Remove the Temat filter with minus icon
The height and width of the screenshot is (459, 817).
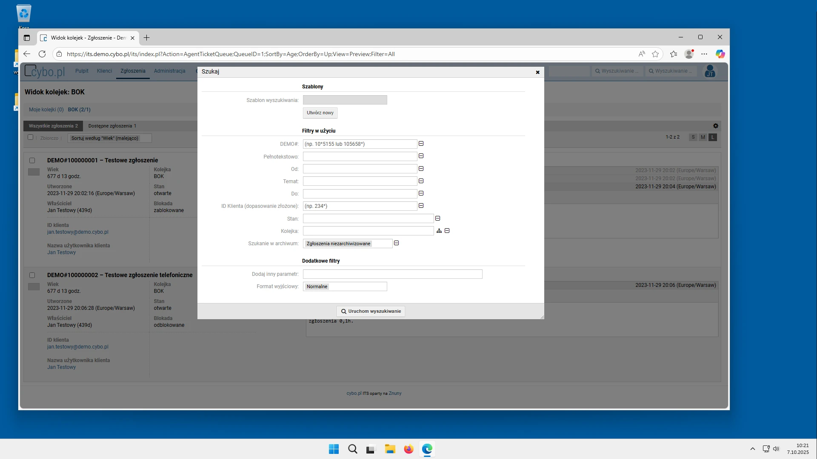421,181
